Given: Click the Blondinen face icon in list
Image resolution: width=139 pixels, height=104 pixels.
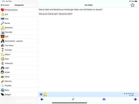Looking at the screenshot, I should [x=3, y=28].
